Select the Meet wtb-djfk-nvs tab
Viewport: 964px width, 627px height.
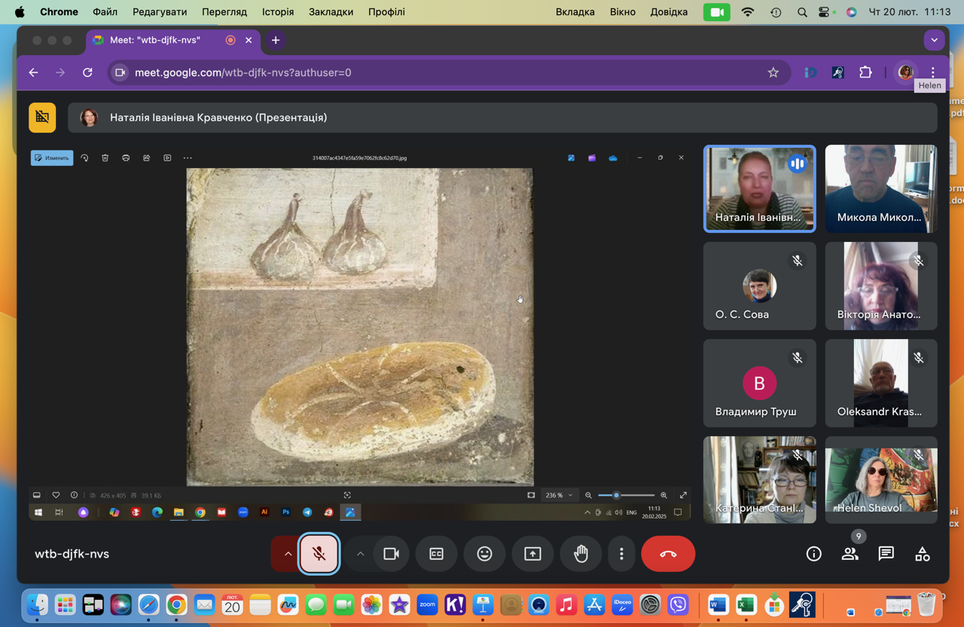(173, 40)
